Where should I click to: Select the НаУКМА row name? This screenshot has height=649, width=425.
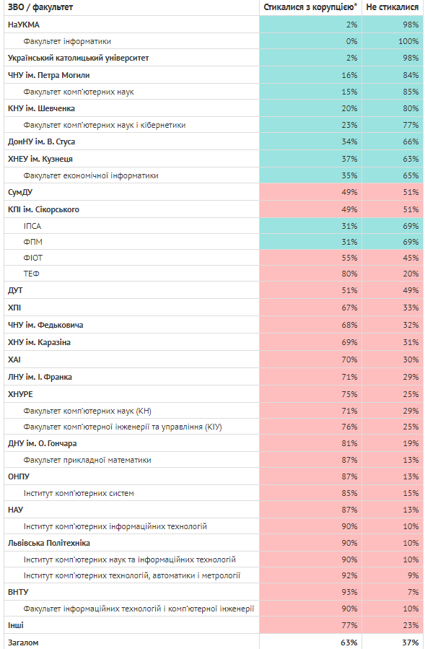coord(24,25)
